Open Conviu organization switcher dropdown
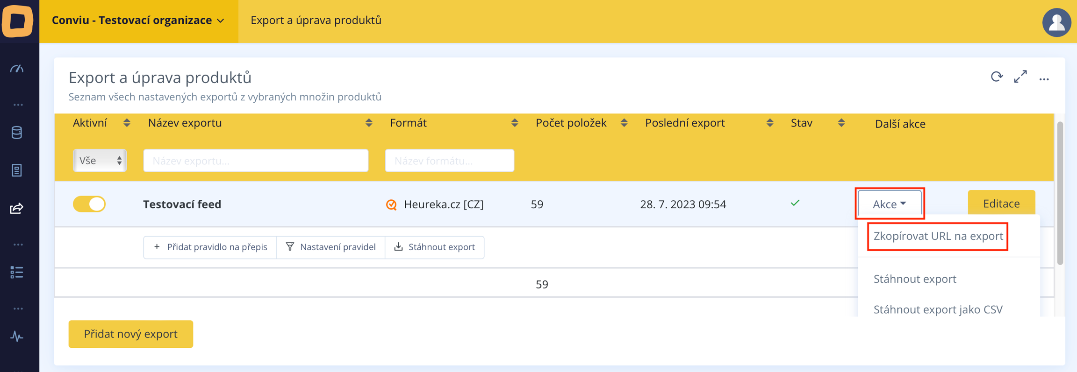The height and width of the screenshot is (372, 1077). tap(138, 21)
